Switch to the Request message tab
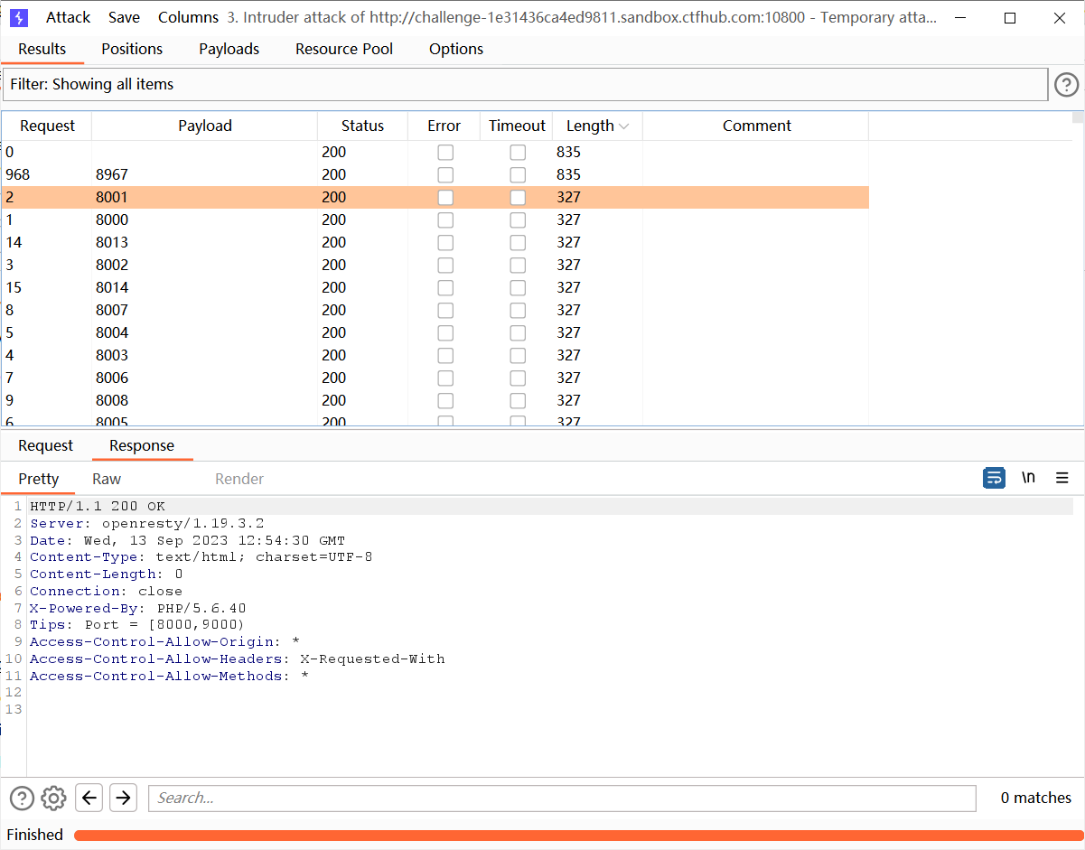 point(45,445)
